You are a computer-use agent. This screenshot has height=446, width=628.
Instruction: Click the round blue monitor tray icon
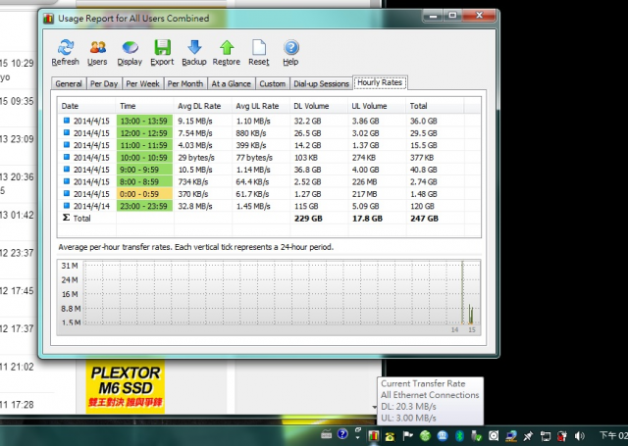pos(443,435)
